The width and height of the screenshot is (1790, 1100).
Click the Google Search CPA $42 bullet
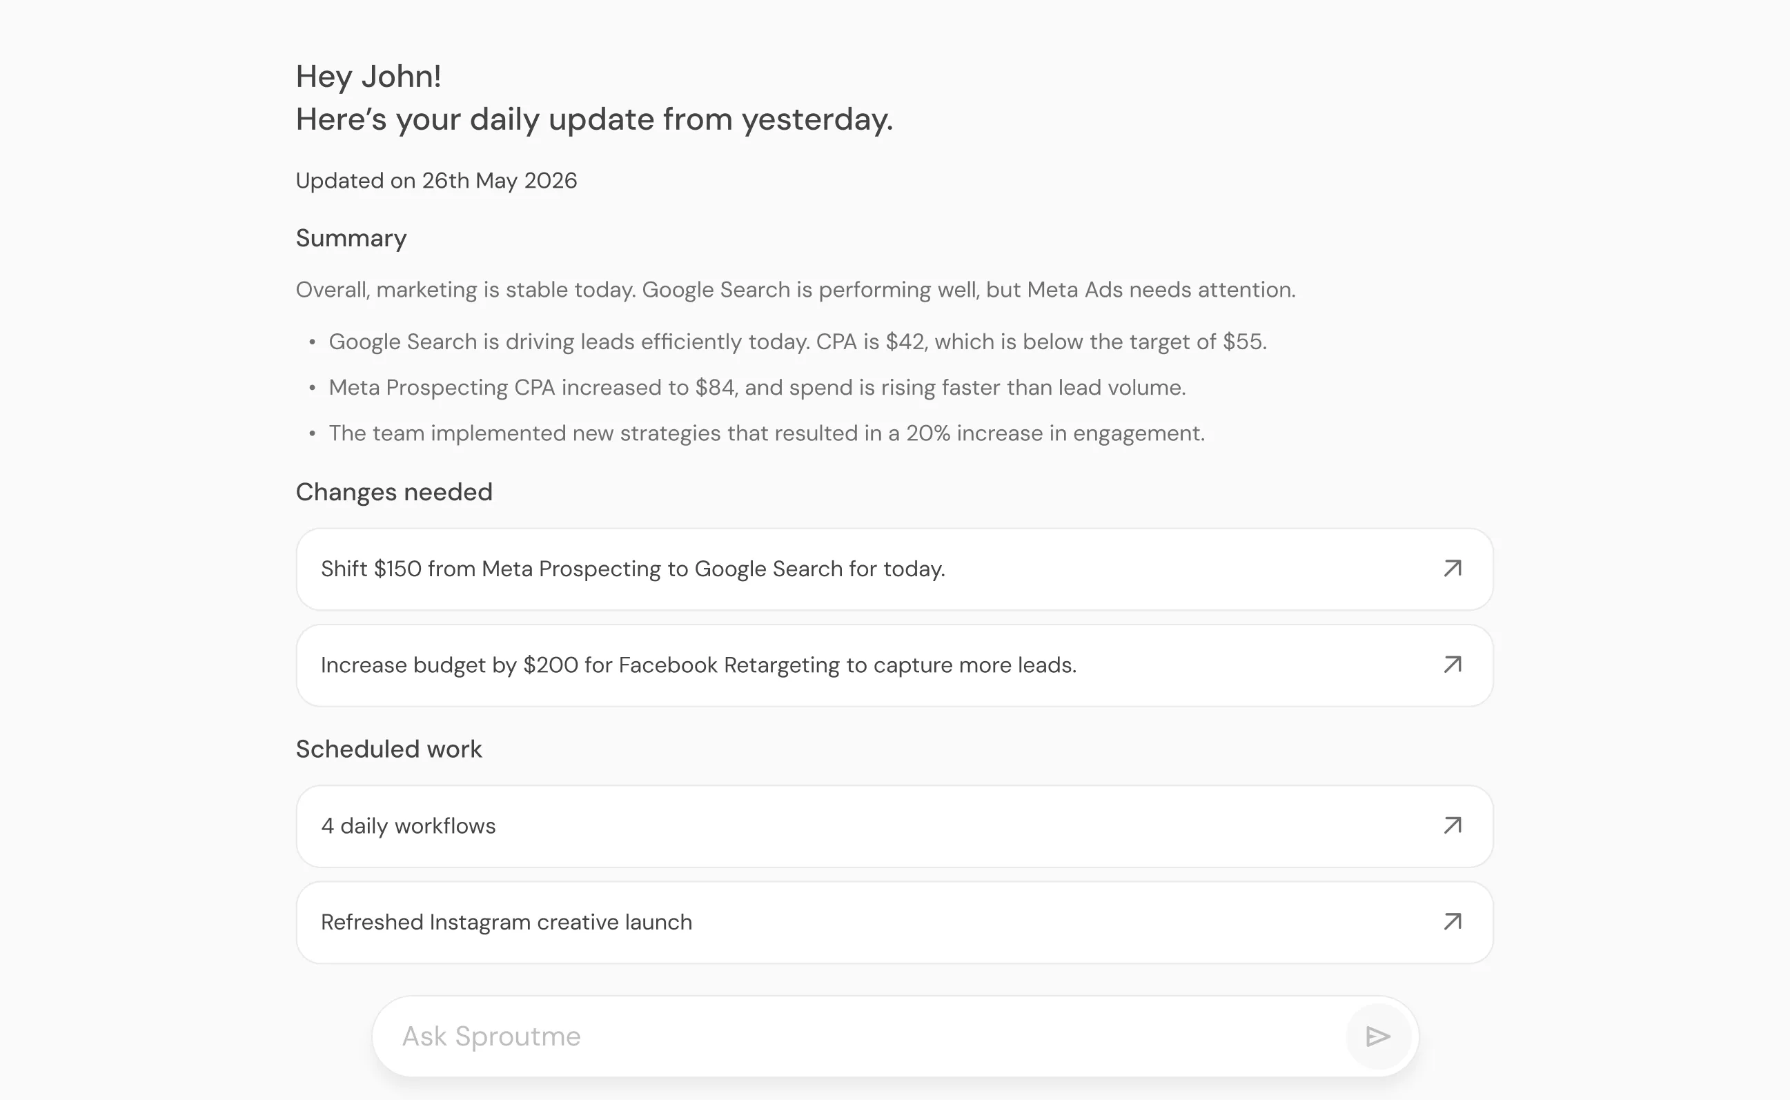click(x=797, y=342)
